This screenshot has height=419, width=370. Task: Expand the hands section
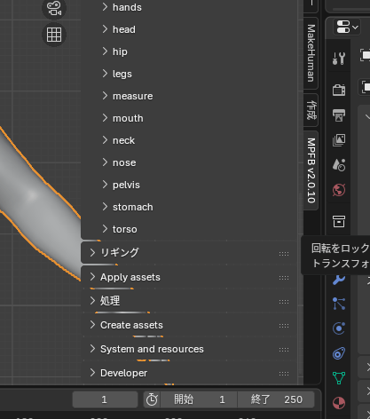point(122,7)
